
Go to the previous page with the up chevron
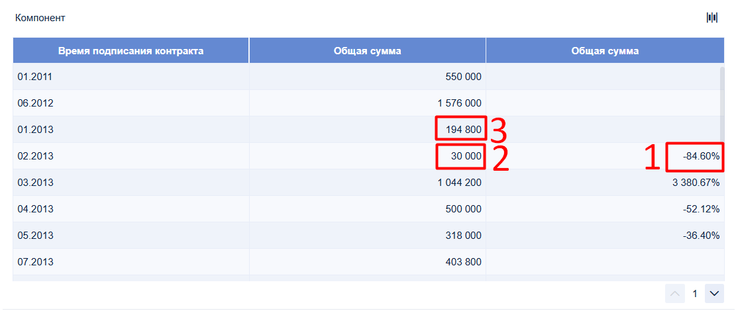point(674,294)
